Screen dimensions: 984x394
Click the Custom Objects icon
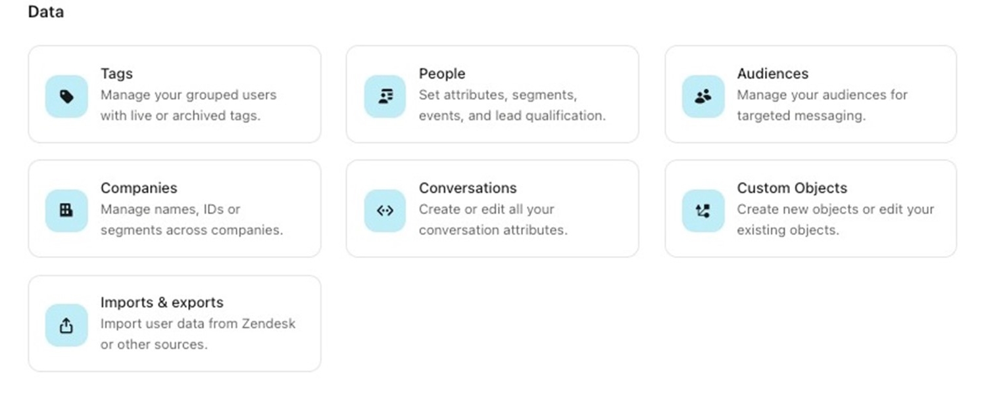click(703, 211)
